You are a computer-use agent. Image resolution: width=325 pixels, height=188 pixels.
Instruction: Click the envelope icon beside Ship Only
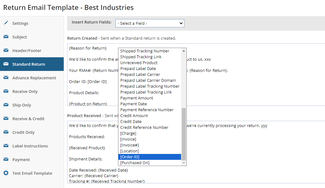6,105
